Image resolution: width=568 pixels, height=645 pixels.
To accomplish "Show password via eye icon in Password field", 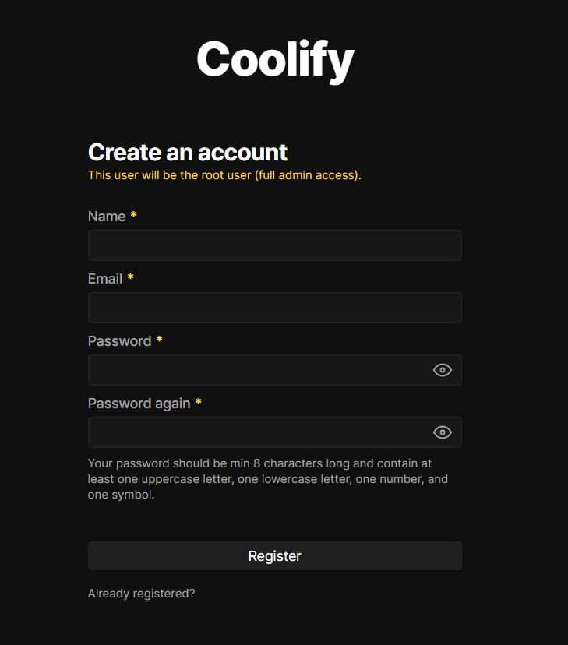I will pyautogui.click(x=443, y=370).
